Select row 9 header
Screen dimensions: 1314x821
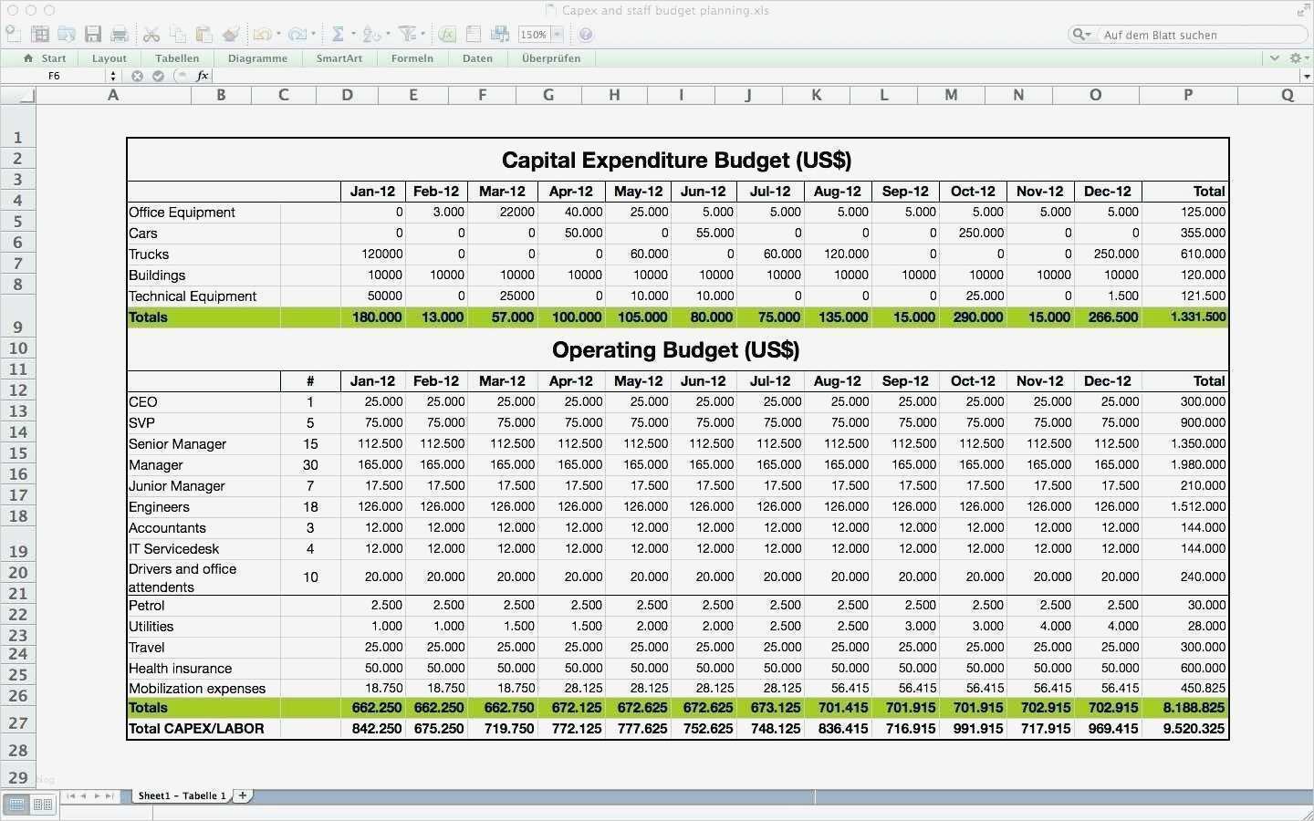(17, 317)
